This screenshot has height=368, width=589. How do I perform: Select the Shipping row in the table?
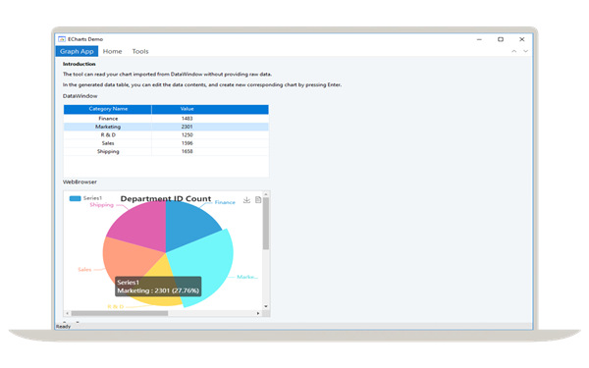click(x=166, y=152)
